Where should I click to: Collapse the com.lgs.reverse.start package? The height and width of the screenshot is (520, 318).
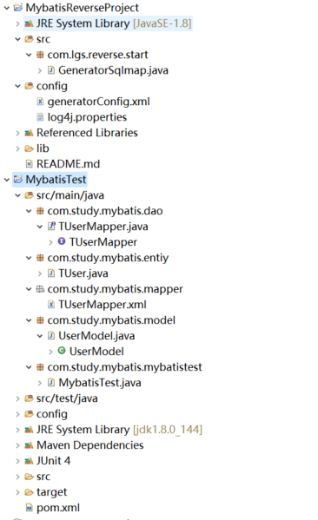[x=29, y=55]
